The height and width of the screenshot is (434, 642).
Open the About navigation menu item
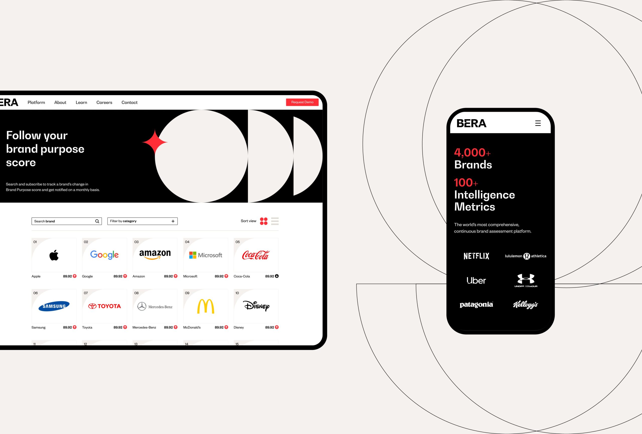tap(60, 102)
